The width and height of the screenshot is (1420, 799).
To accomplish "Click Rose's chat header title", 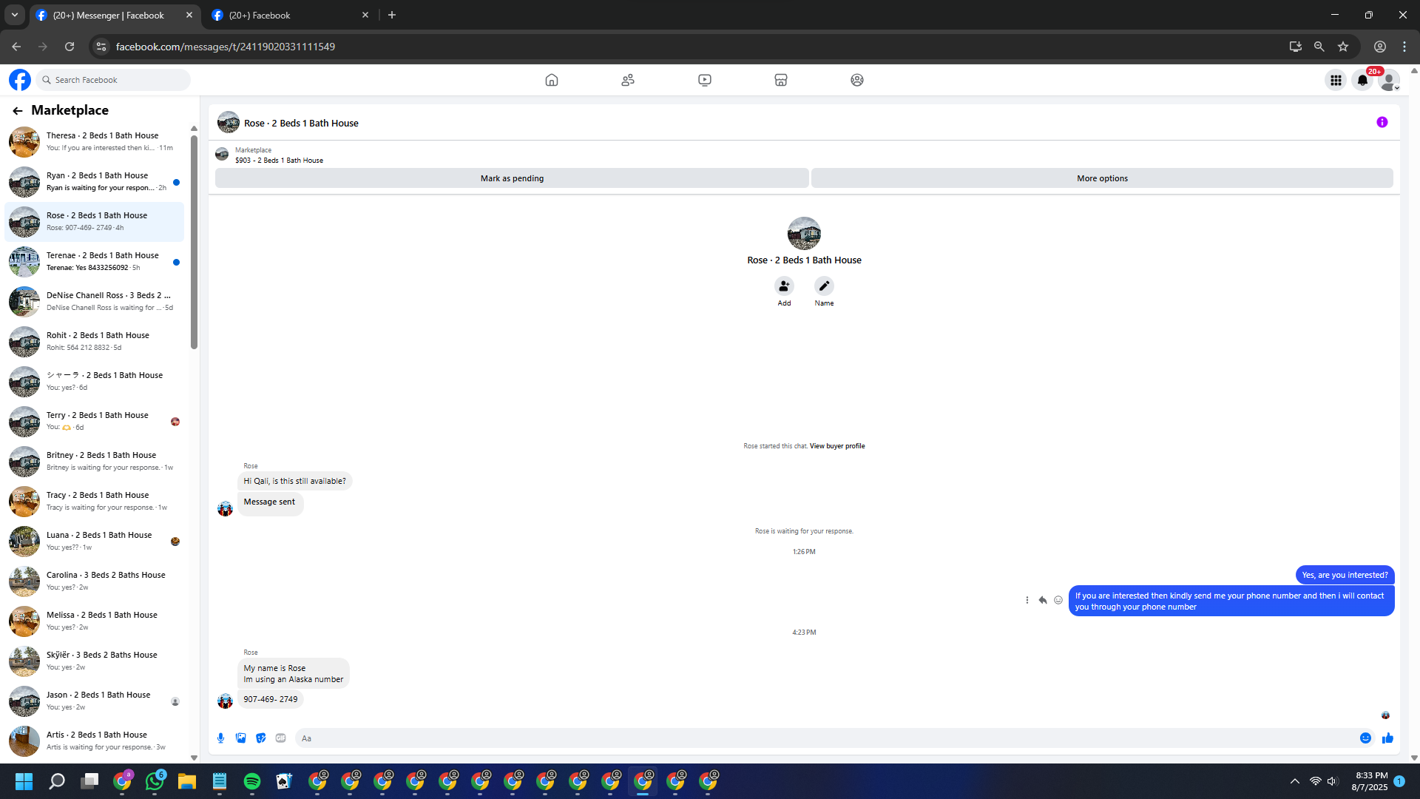I will pyautogui.click(x=301, y=124).
